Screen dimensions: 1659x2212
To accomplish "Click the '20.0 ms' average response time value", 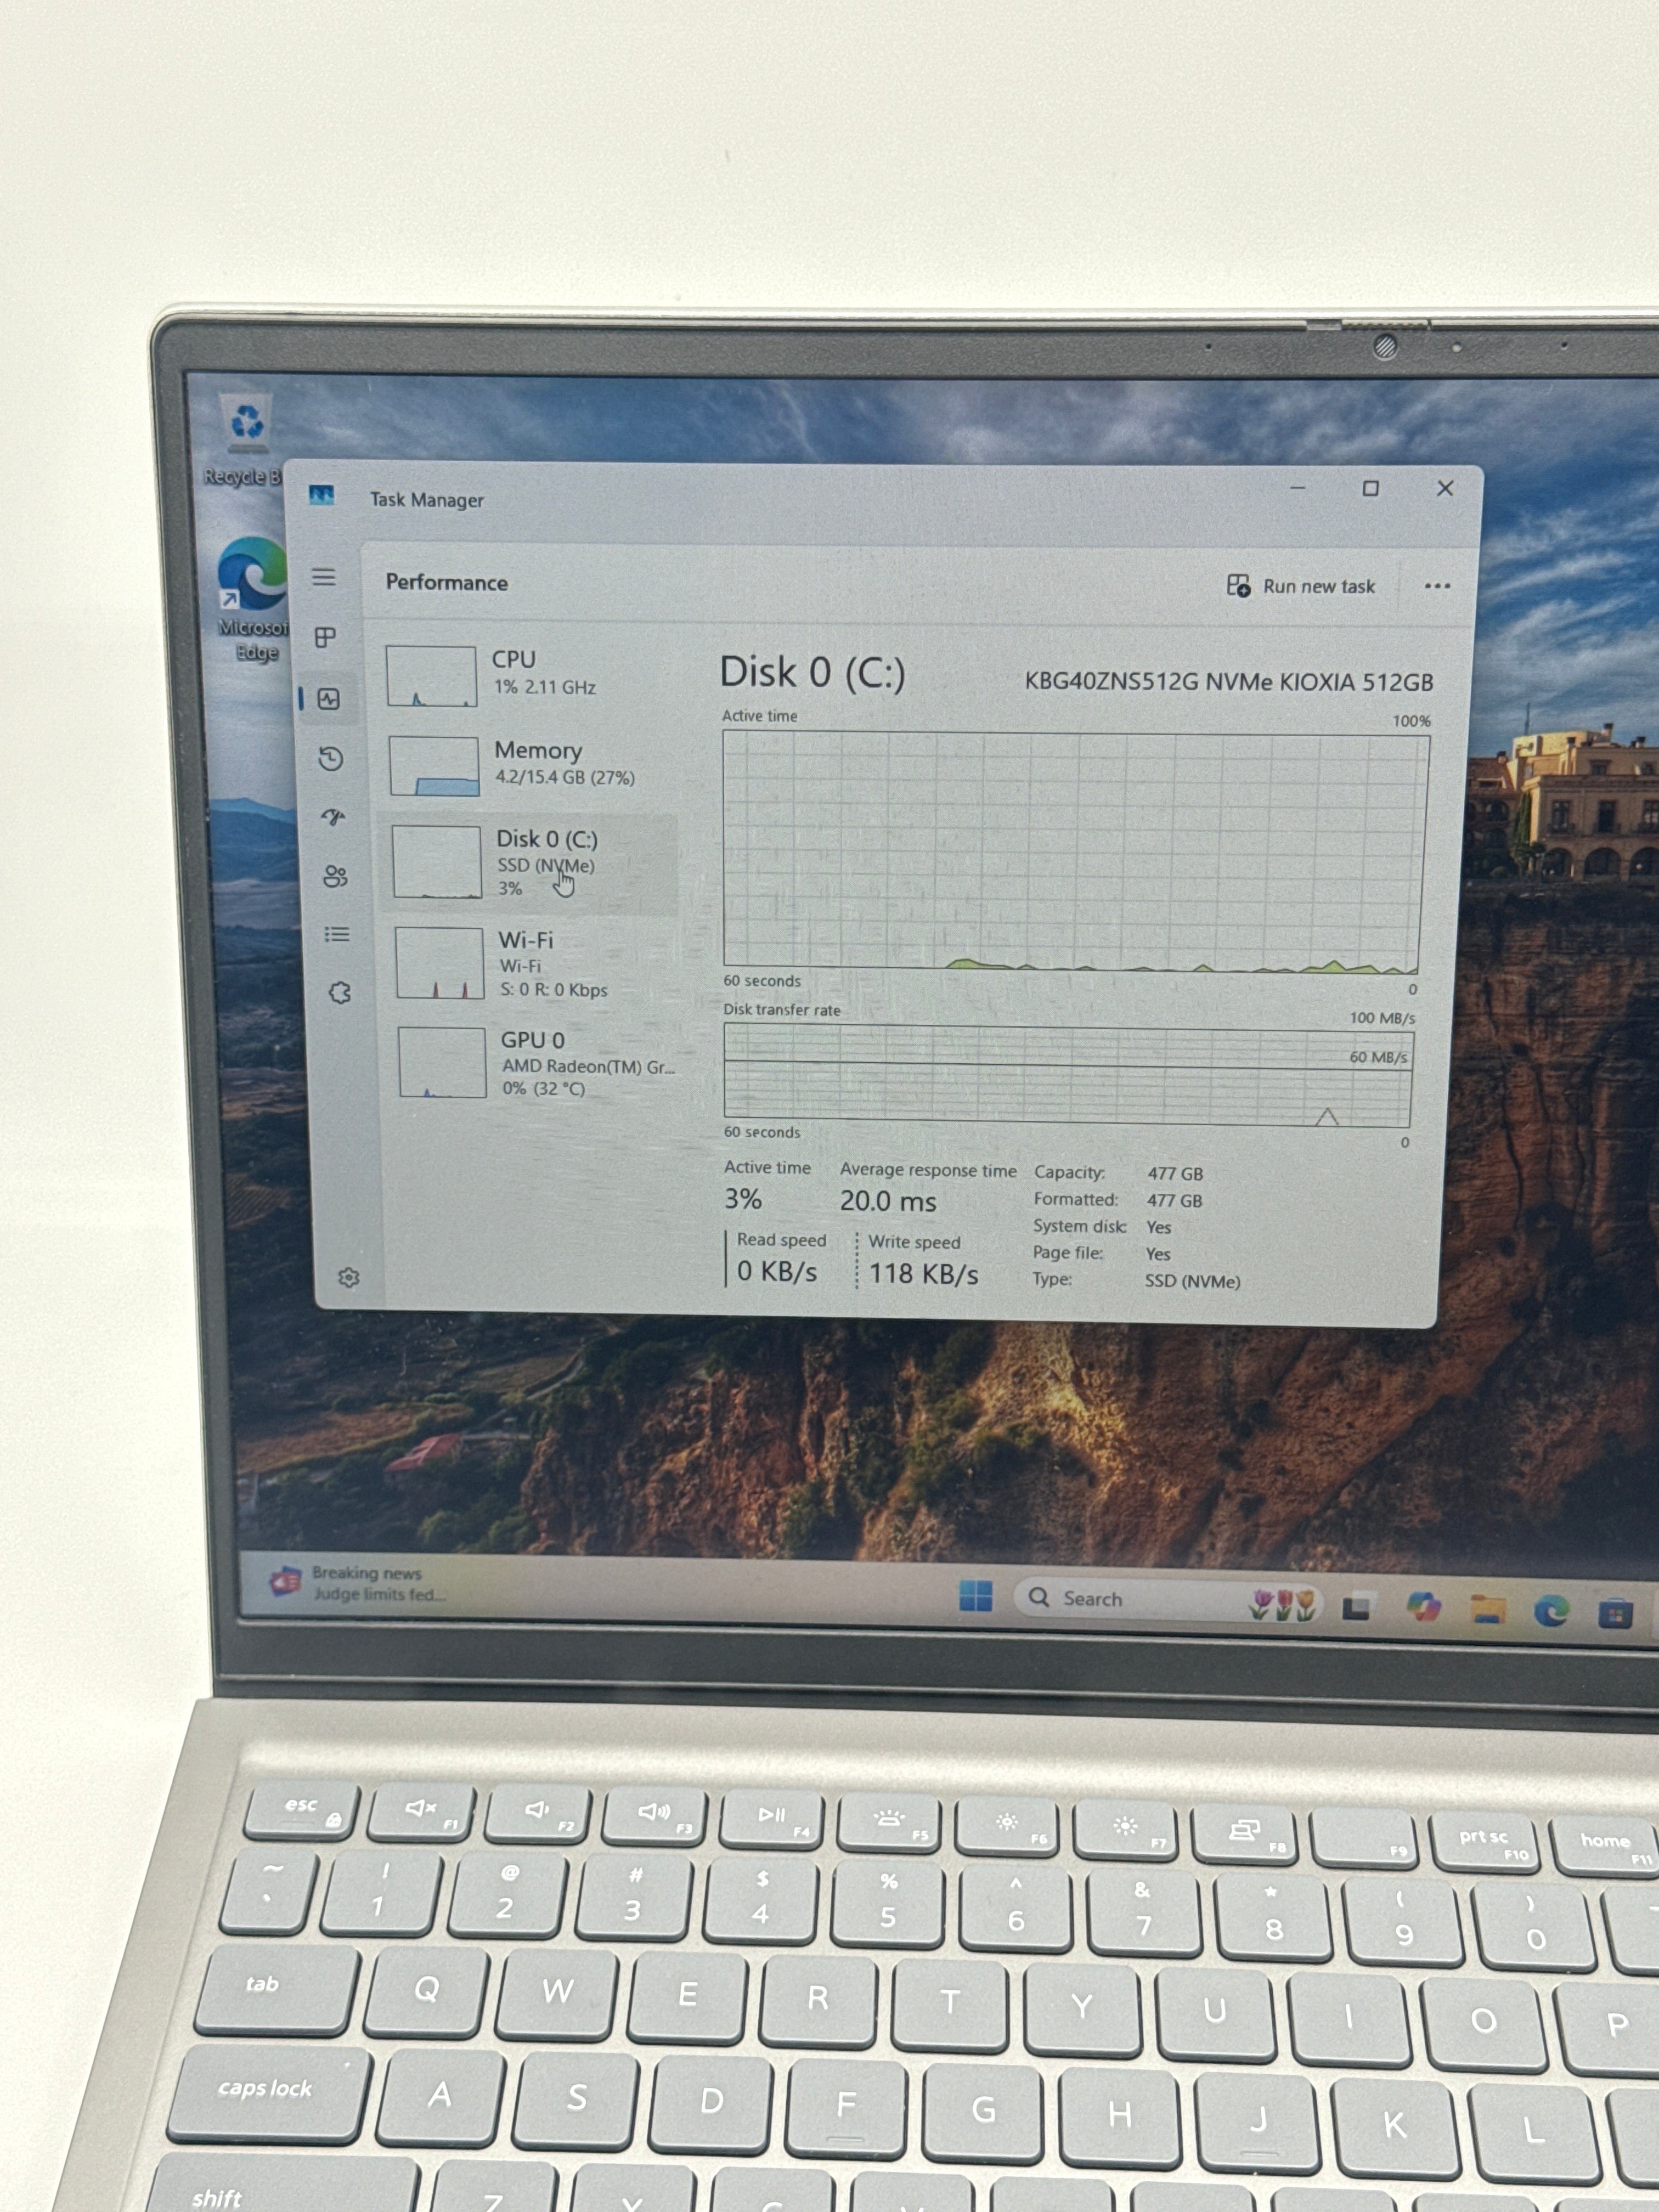I will point(888,1201).
